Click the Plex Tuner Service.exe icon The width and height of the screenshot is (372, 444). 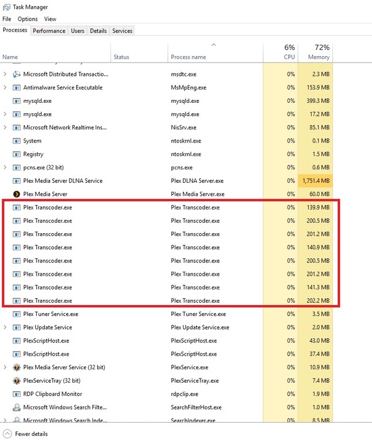(17, 314)
